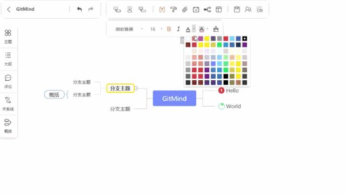This screenshot has height=194, width=345.
Task: Undo the last action
Action: pos(79,9)
